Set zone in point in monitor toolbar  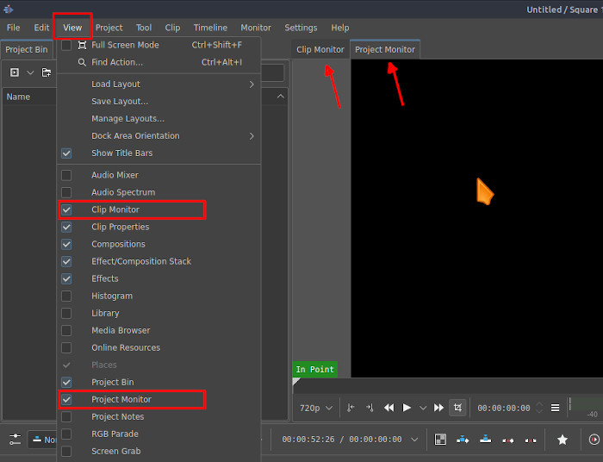[x=351, y=408]
